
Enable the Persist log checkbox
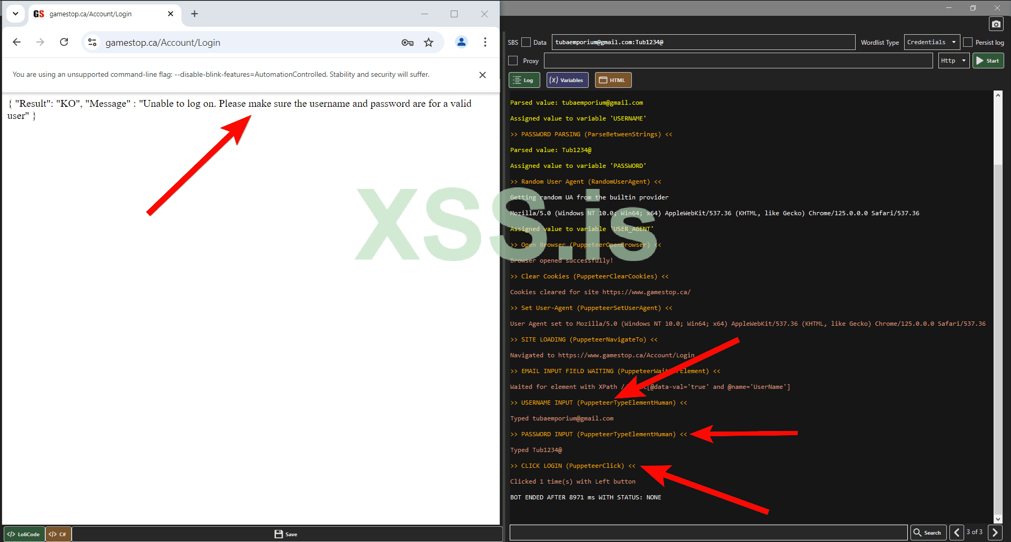click(x=968, y=42)
